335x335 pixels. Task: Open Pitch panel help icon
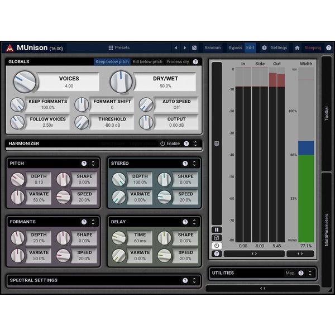[84, 164]
